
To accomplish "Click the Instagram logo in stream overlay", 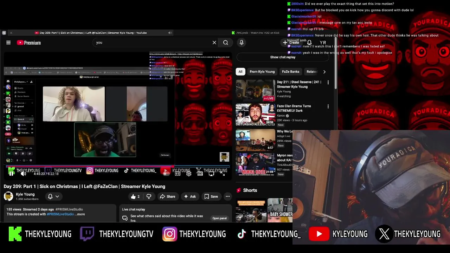I will (x=169, y=234).
